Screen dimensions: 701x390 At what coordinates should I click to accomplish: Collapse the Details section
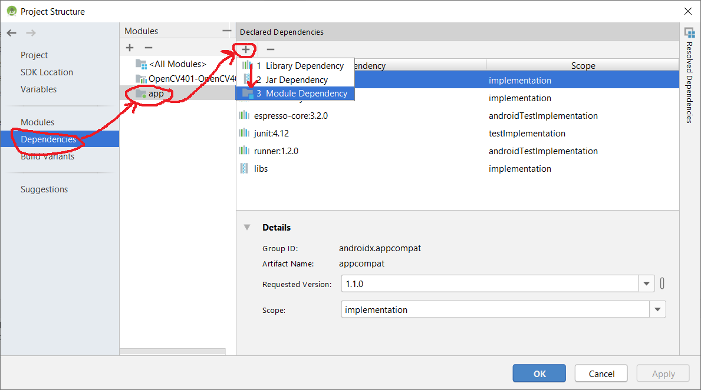point(248,228)
